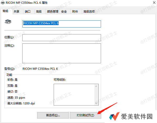Click the printer name text field
Viewport: 157px width, 123px height.
61,23
